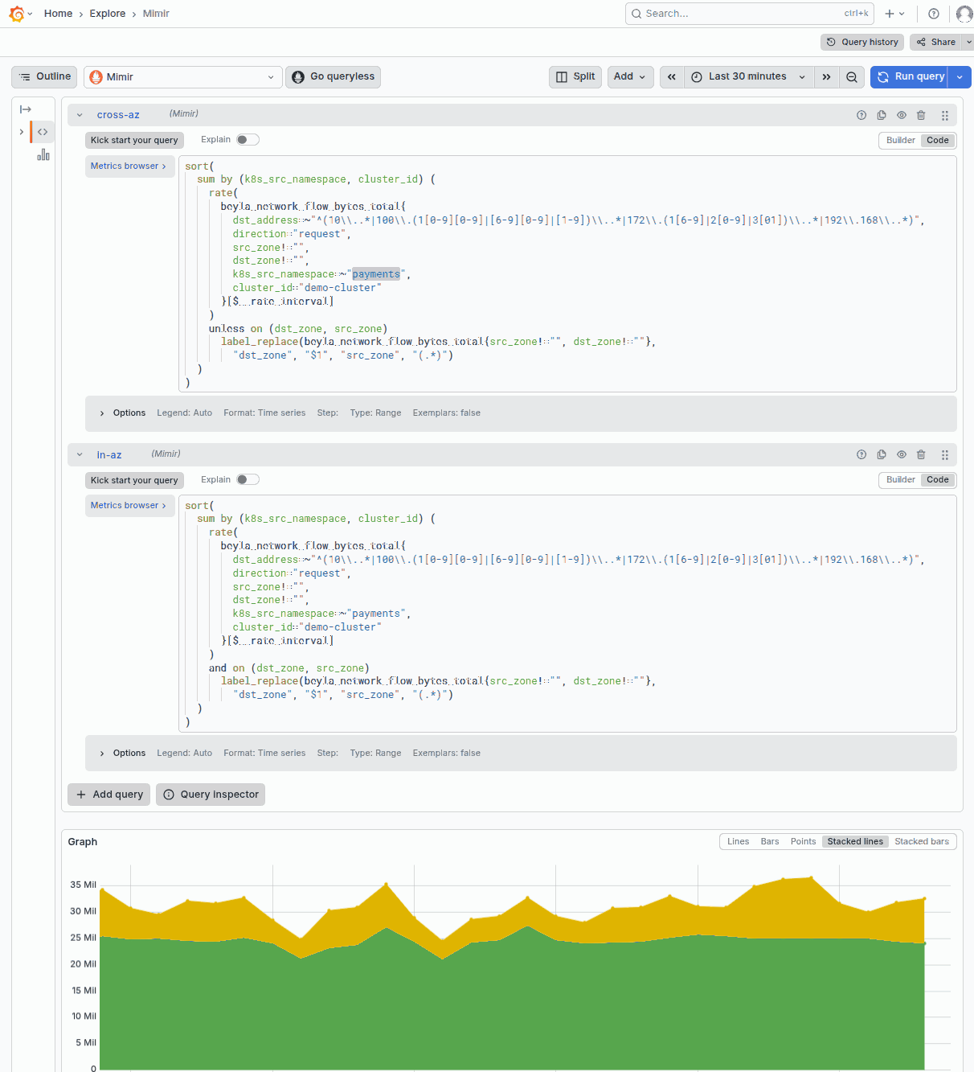Expand the outline queries chevron

[x=22, y=132]
